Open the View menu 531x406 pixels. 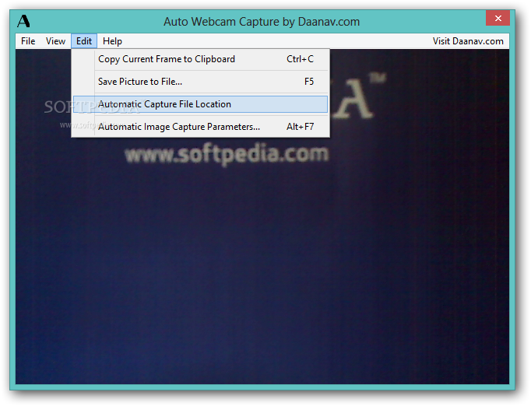(x=55, y=41)
